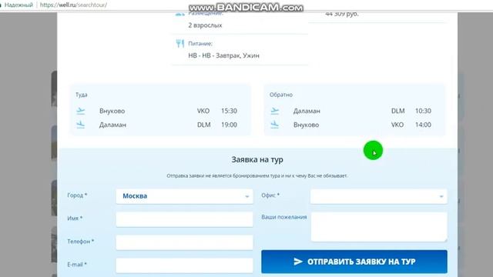Click the "14:00" return arrival time
This screenshot has width=493, height=277.
click(423, 125)
